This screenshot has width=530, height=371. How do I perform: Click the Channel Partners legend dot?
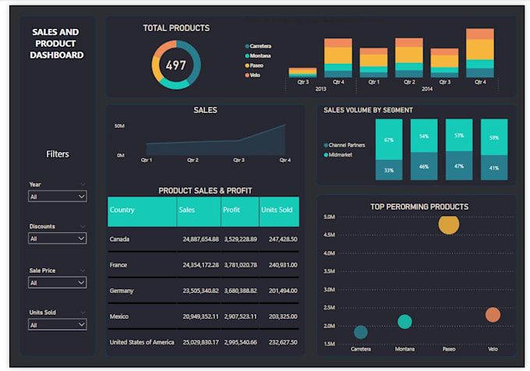point(326,145)
